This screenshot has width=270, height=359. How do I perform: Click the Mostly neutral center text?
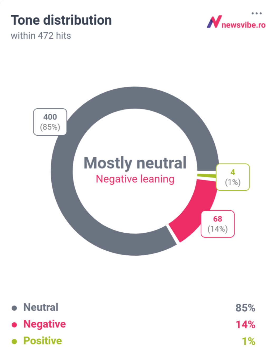pos(135,163)
